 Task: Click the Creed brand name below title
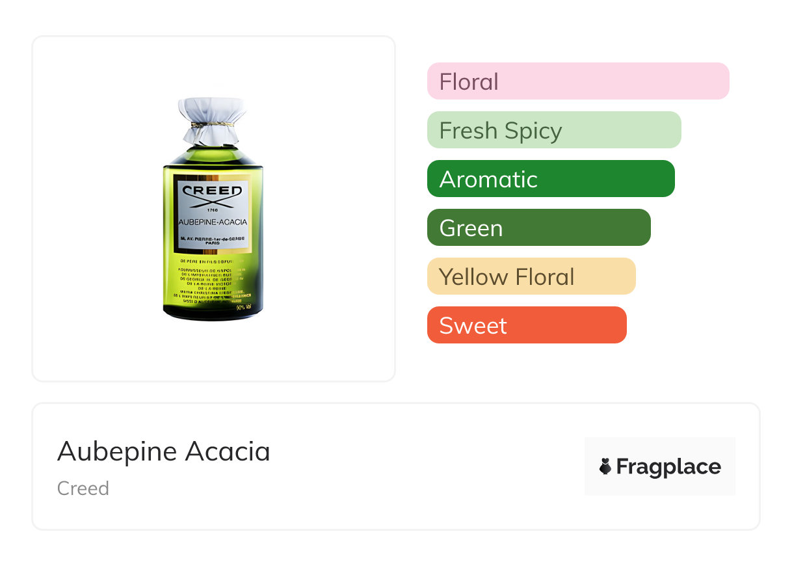point(83,488)
